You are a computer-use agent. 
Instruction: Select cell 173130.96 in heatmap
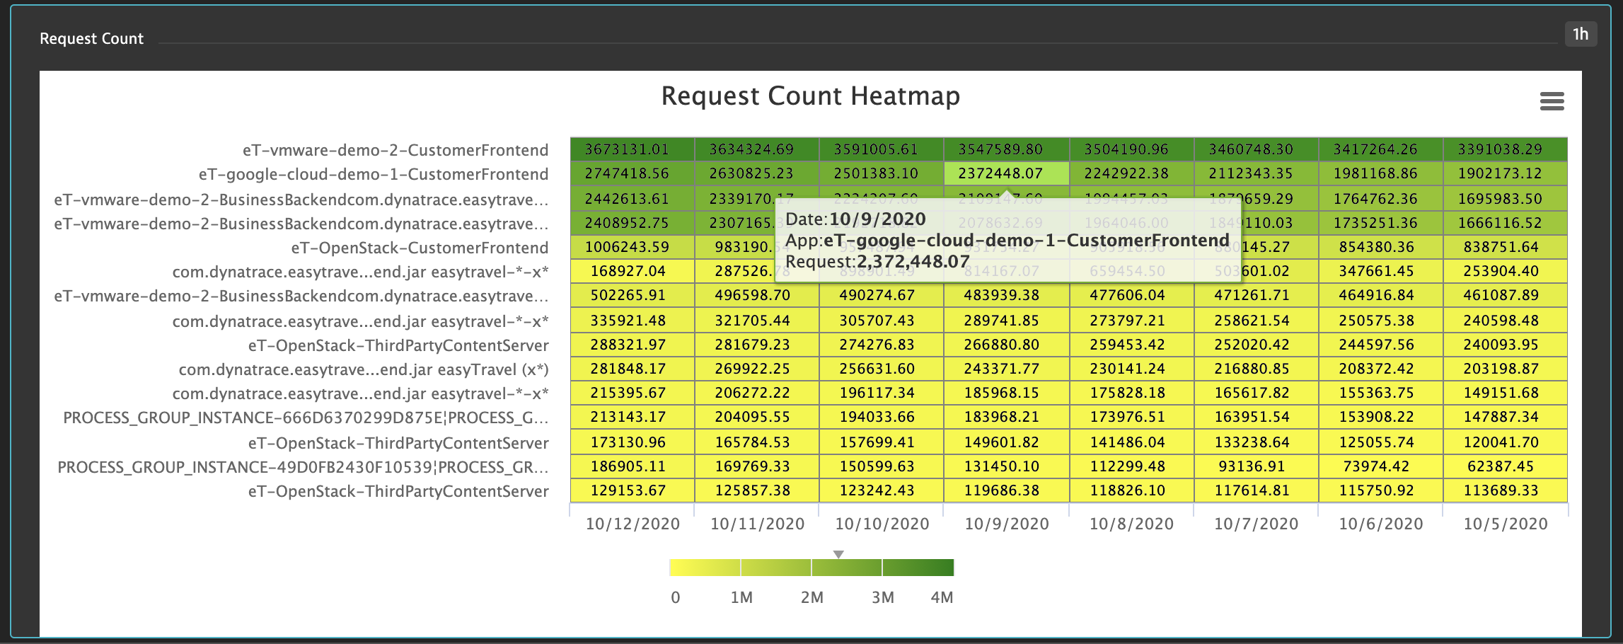(633, 442)
